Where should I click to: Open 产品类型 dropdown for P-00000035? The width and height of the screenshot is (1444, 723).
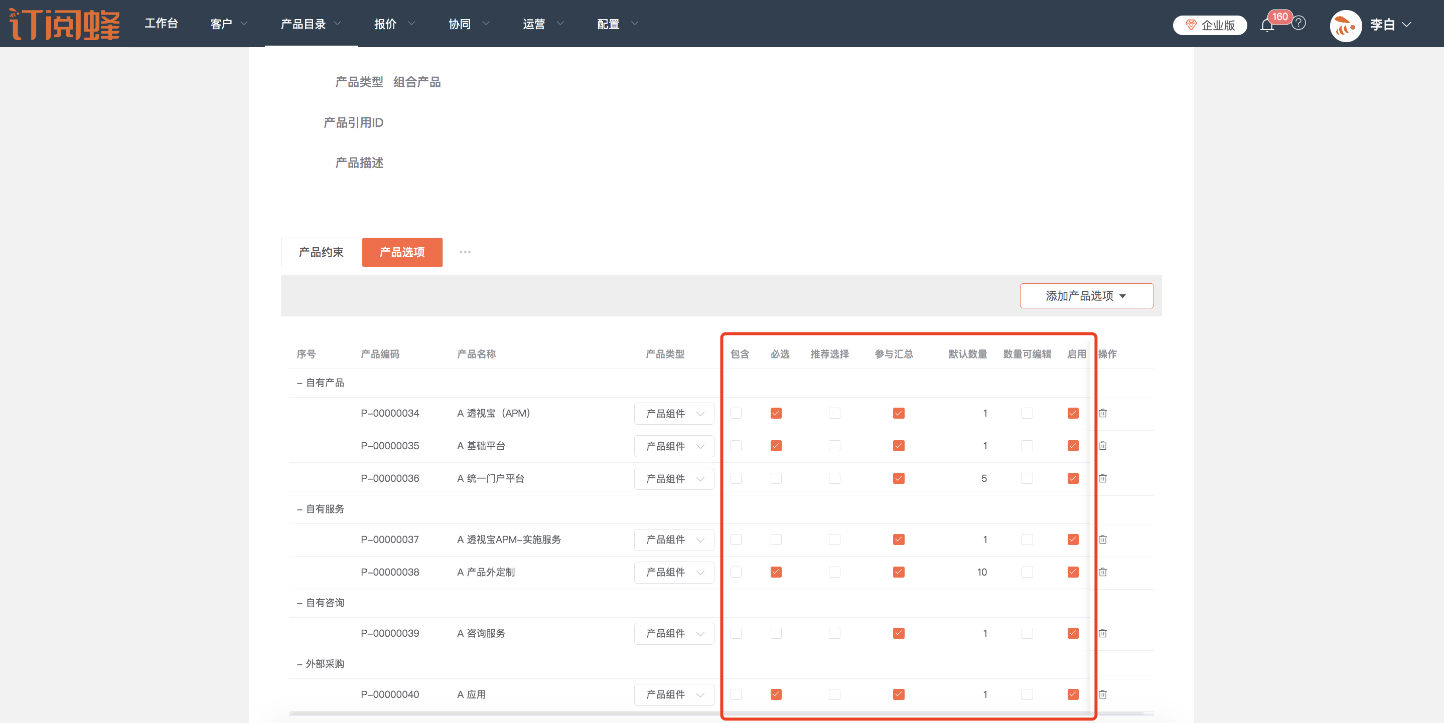click(x=674, y=446)
